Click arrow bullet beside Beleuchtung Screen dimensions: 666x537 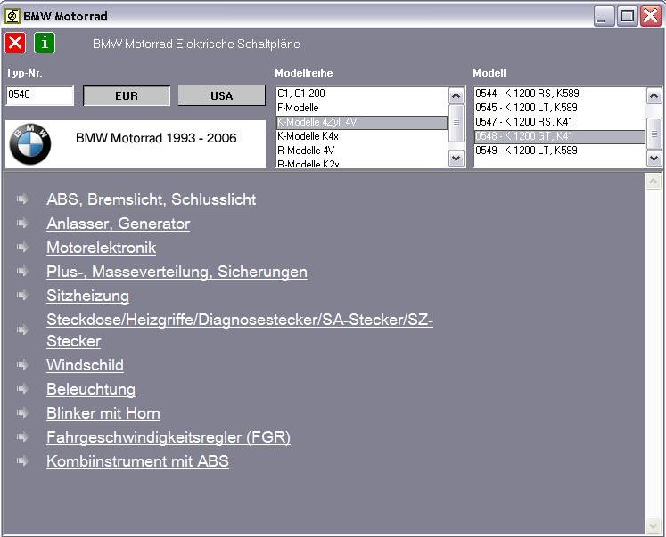click(22, 389)
